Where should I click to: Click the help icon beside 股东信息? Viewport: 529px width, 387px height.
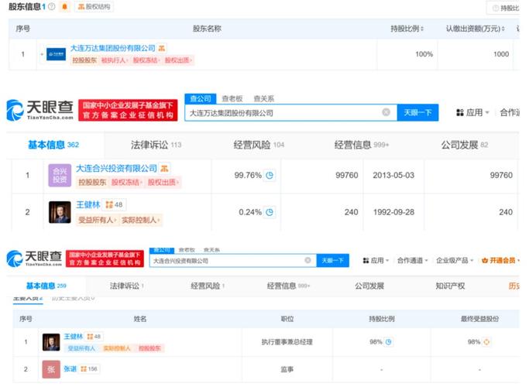point(52,6)
